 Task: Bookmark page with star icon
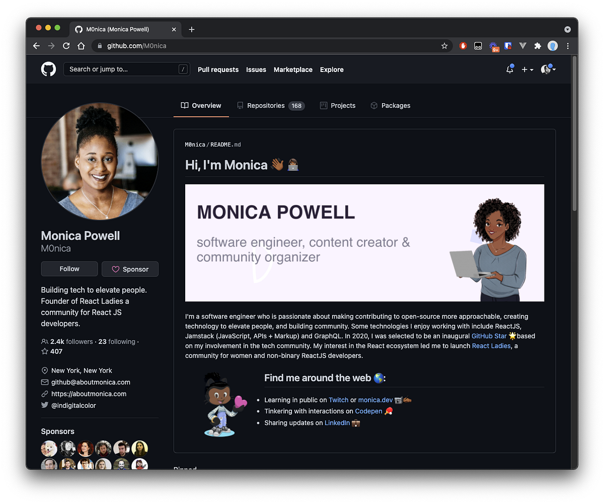444,46
